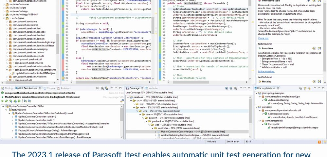Select AbstractValidatingBankController.java coverage row
Screen dimensions: 327x157
(x=195, y=135)
